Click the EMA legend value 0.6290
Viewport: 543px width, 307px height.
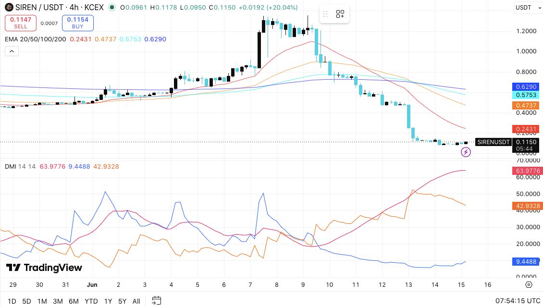tap(155, 39)
